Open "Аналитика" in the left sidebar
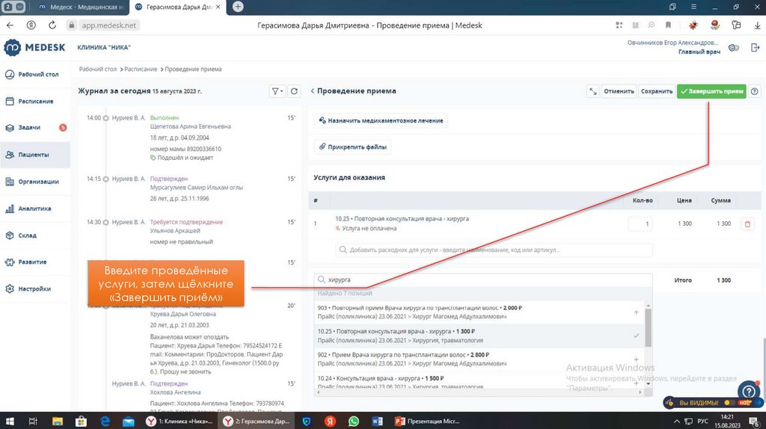Image resolution: width=766 pixels, height=429 pixels. (x=34, y=209)
